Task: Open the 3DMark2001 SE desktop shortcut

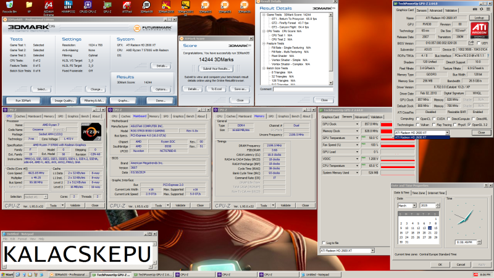Action: coord(185,7)
